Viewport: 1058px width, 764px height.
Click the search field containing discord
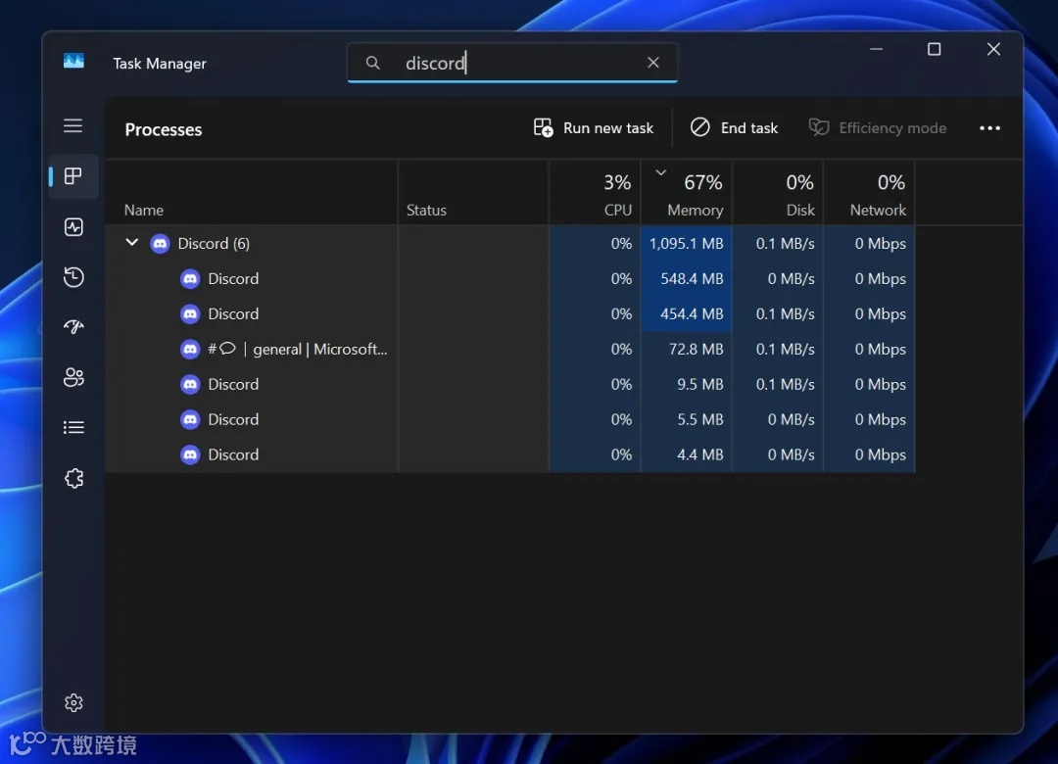[x=512, y=63]
